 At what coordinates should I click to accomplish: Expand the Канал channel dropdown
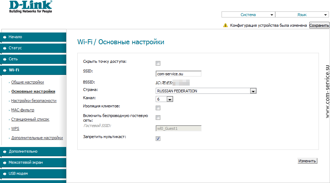pos(170,100)
